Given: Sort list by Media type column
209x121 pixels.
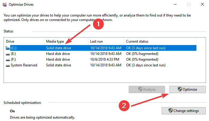Looking at the screenshot, I should pyautogui.click(x=66, y=41).
